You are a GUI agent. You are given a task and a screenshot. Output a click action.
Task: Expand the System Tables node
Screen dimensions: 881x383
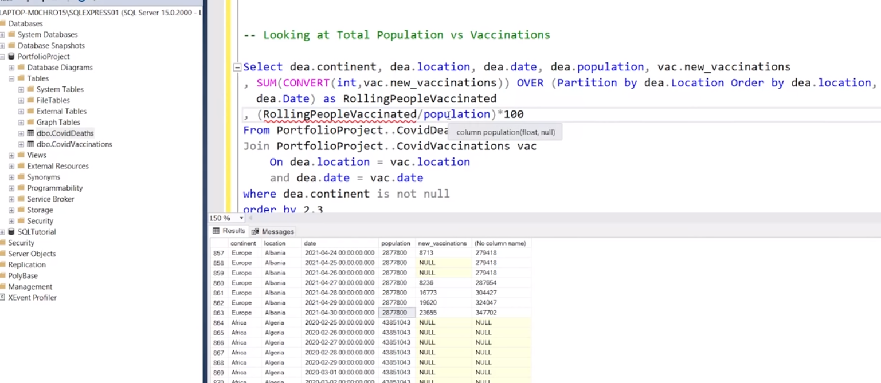coord(20,90)
